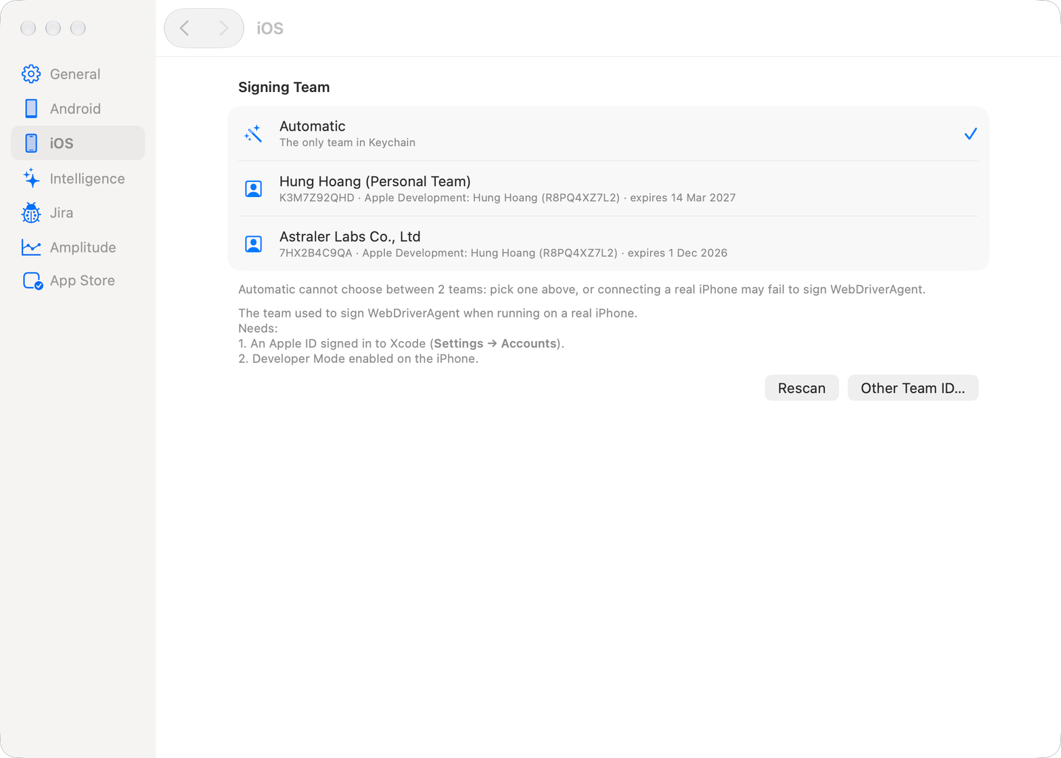Image resolution: width=1061 pixels, height=758 pixels.
Task: Open the General settings section
Action: 78,74
